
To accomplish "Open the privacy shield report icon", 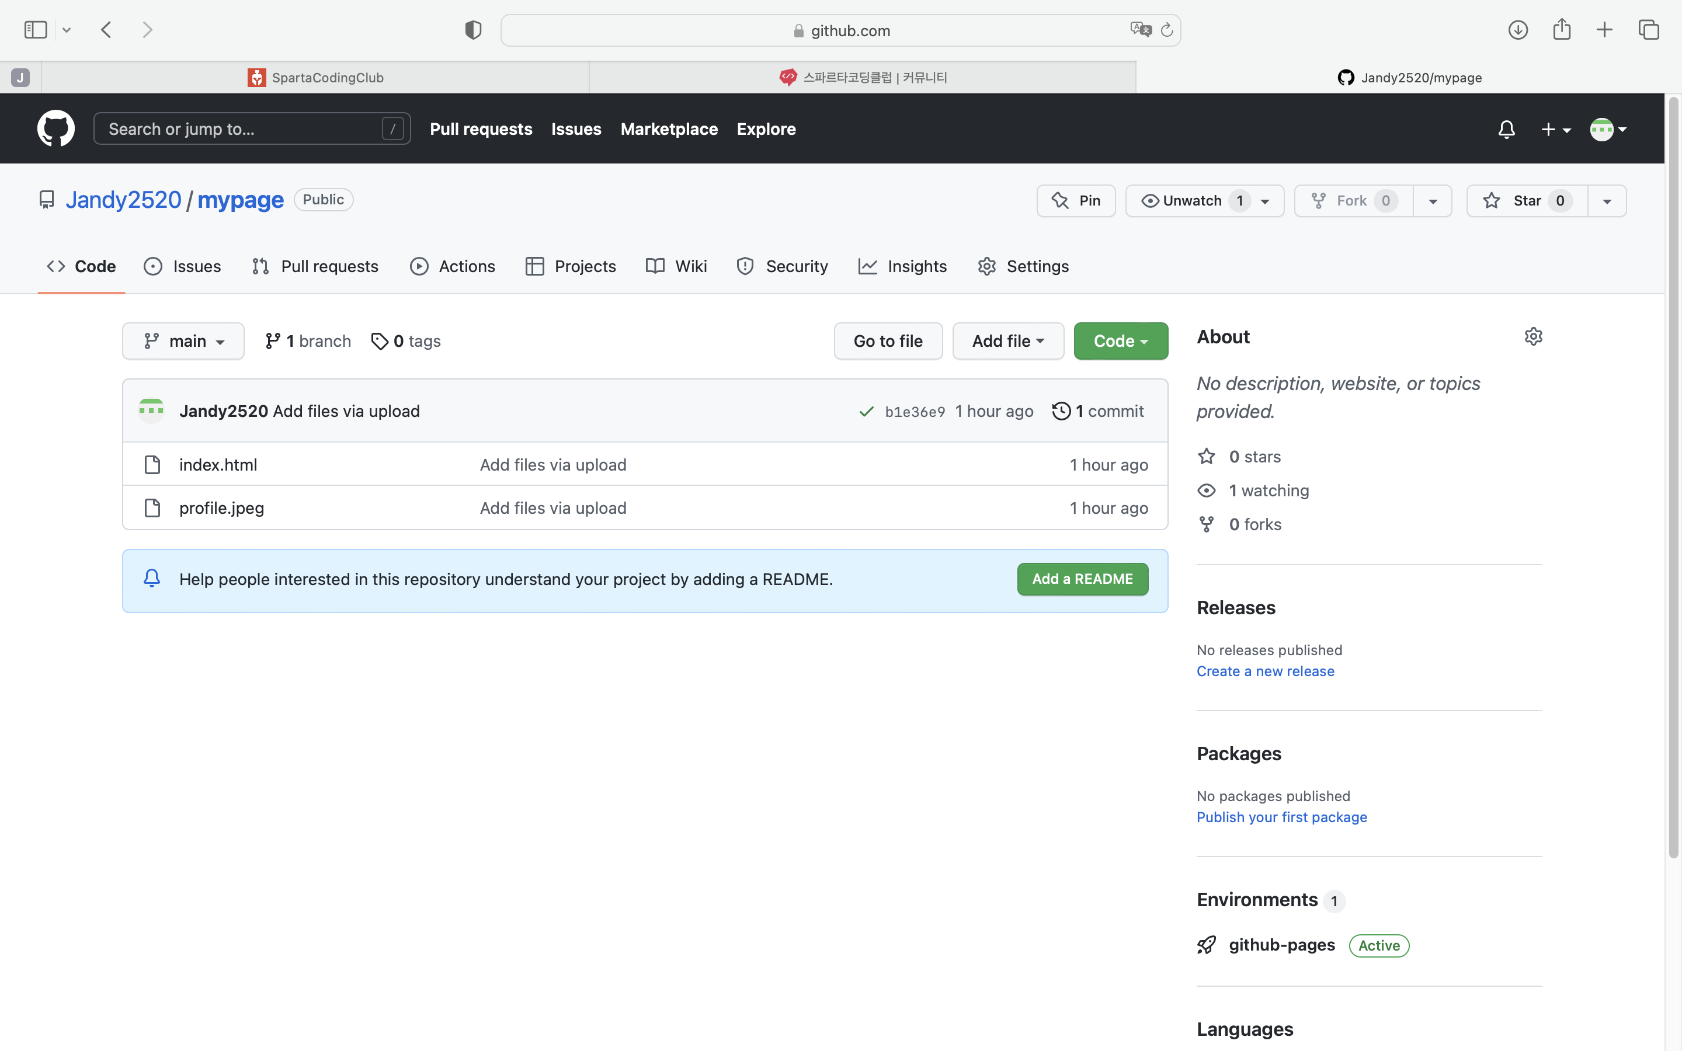I will 473,30.
